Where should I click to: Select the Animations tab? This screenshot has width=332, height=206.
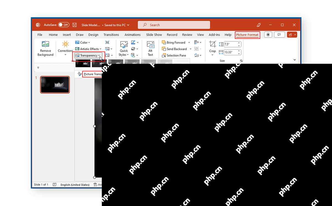coord(133,35)
